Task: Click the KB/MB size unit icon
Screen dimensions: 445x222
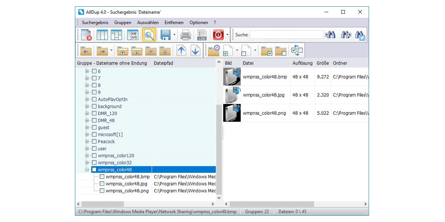Action: (132, 35)
